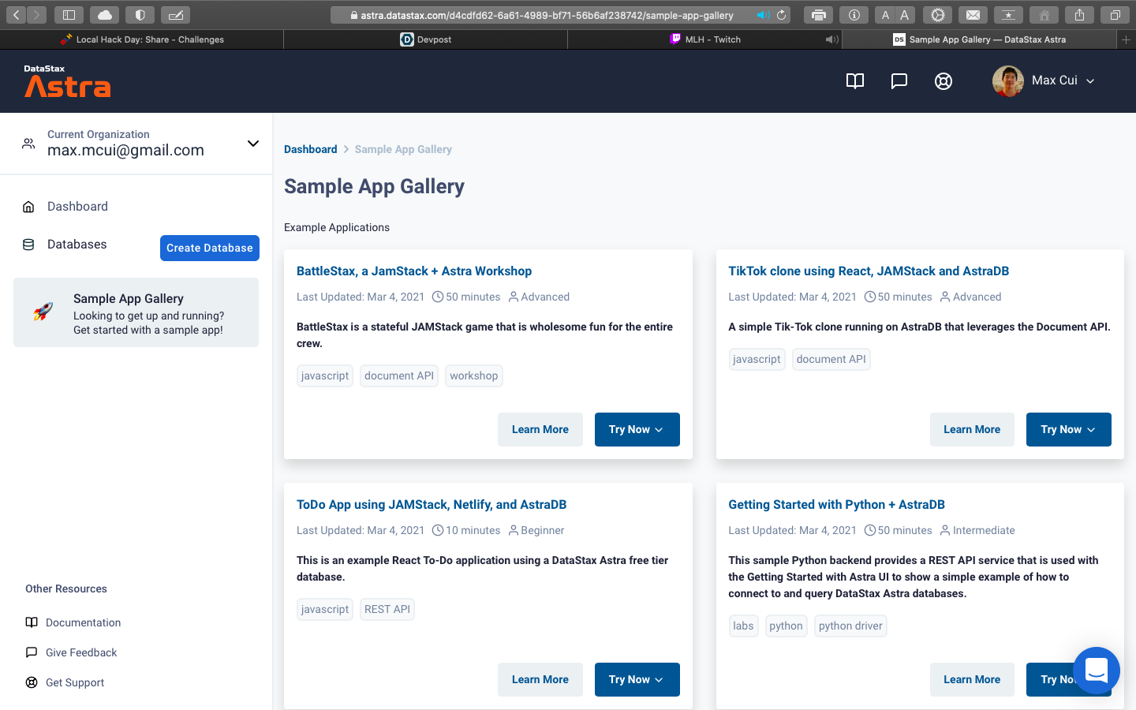
Task: Click the browser forward arrow
Action: tap(36, 14)
